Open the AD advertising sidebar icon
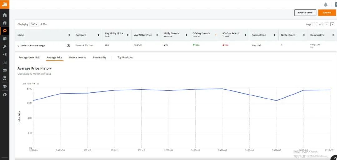Viewport: 337px width, 160px height. (5, 70)
